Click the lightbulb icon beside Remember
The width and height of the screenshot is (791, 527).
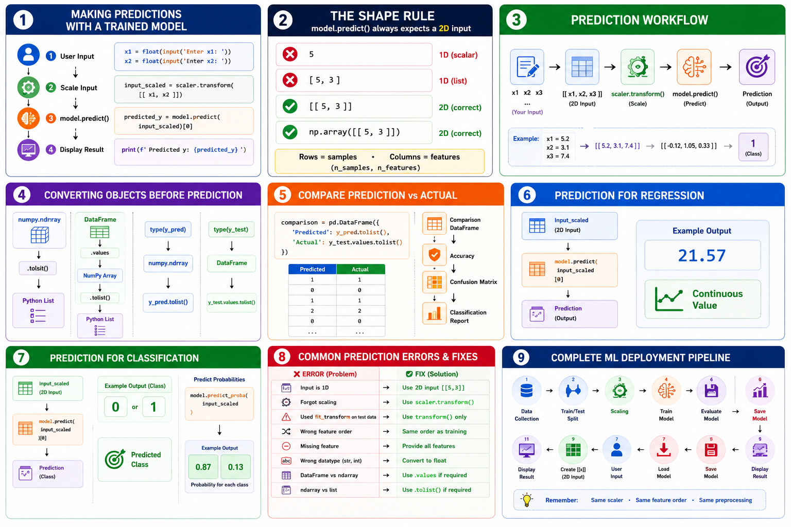coord(527,500)
